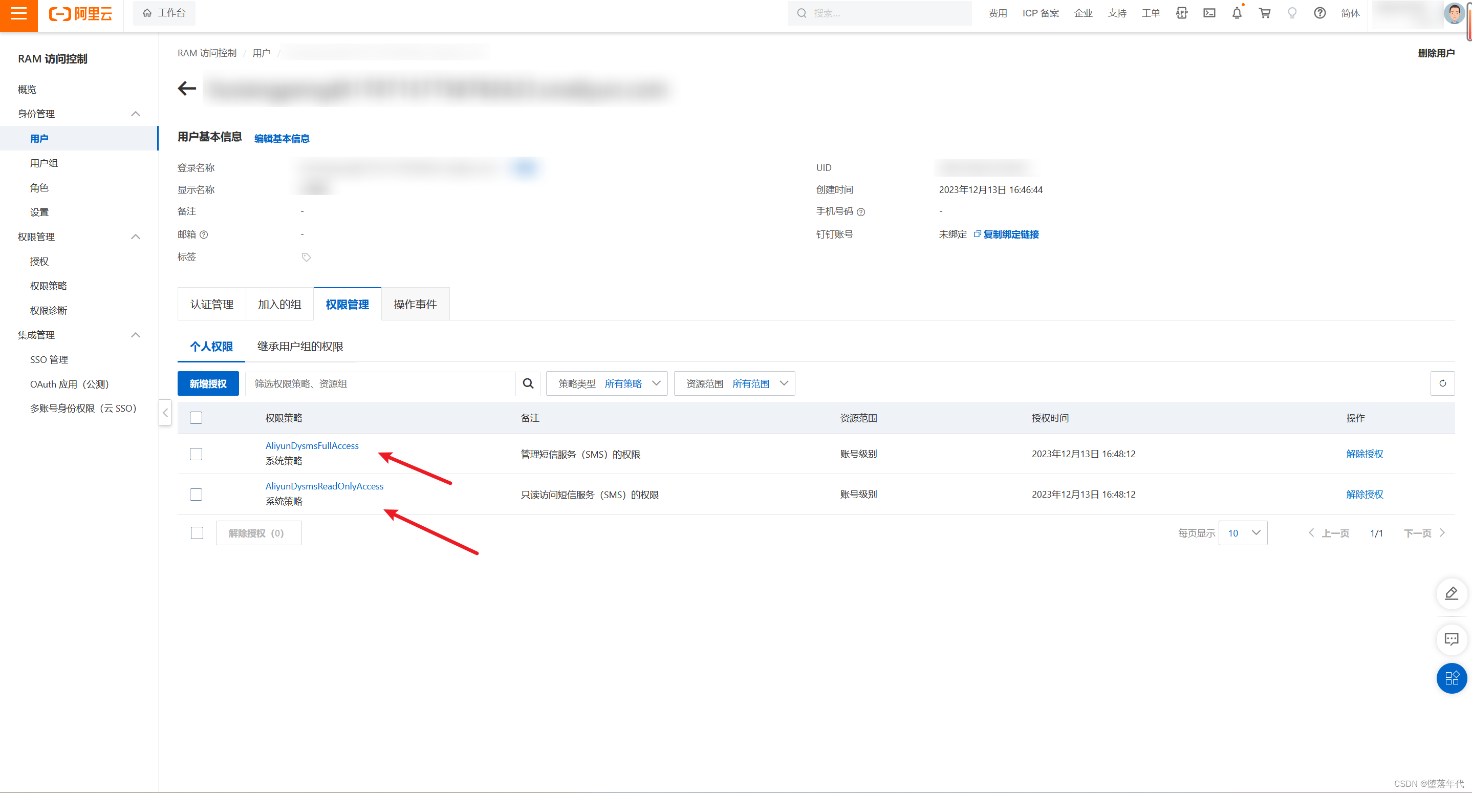
Task: Open the hamburger main menu
Action: [x=19, y=14]
